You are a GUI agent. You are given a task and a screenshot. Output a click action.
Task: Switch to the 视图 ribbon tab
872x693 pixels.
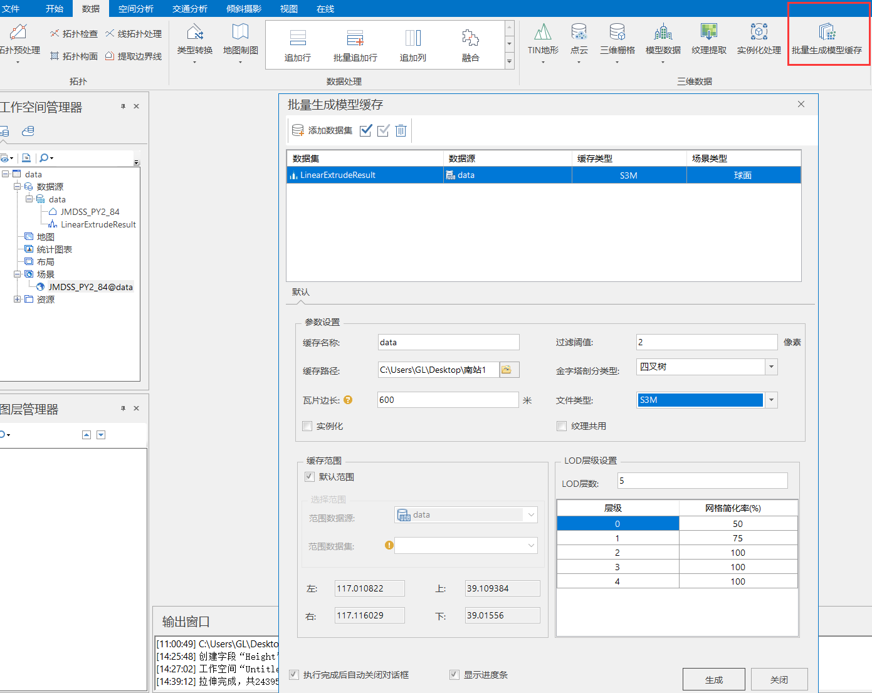(x=289, y=9)
